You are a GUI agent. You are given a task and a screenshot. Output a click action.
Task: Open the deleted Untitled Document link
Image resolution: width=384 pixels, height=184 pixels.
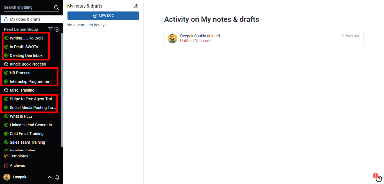click(196, 41)
